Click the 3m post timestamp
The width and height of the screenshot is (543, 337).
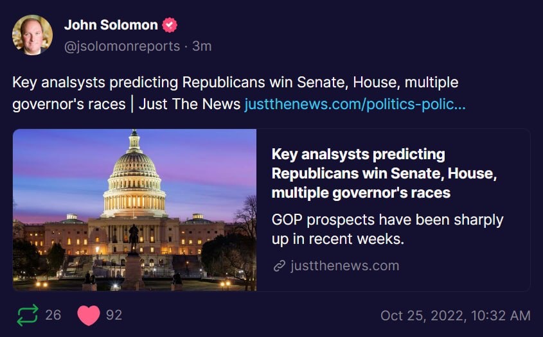coord(202,46)
